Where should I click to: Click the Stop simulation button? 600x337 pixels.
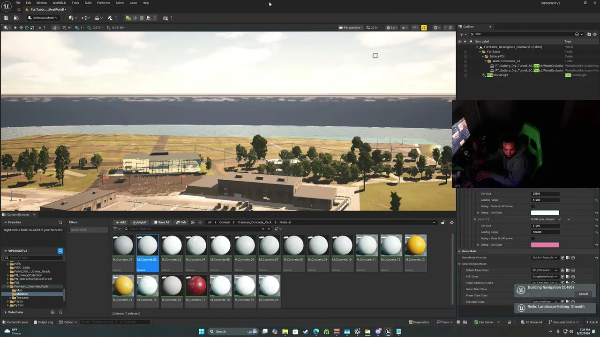[142, 18]
